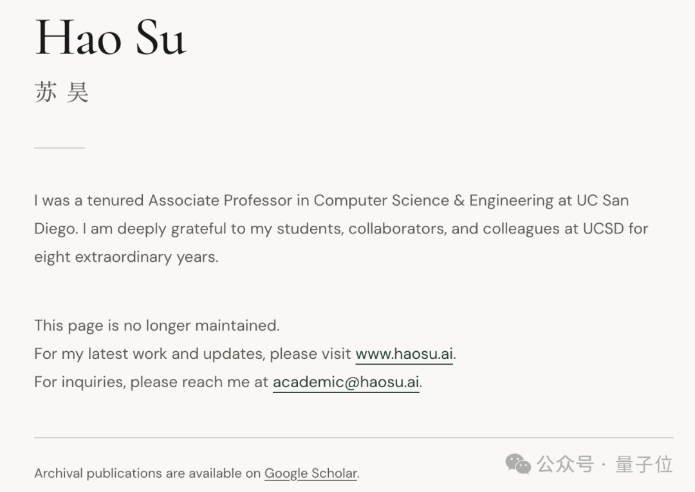Click the For inquiries, please reach me text
This screenshot has width=695, height=492.
(x=151, y=382)
